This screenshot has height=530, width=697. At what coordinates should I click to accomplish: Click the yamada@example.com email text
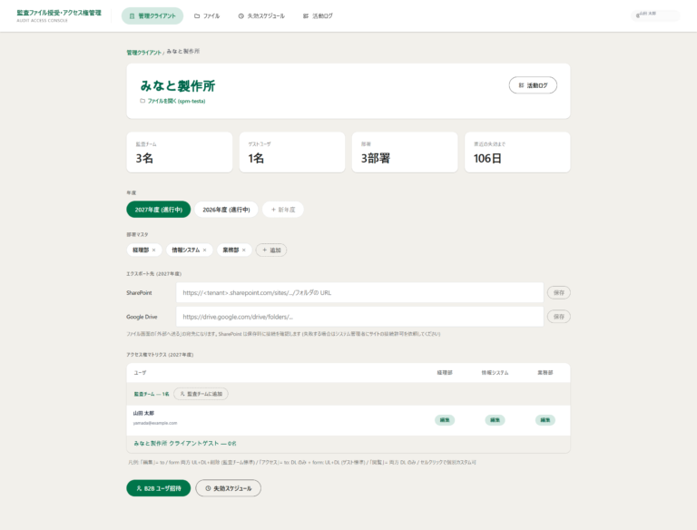tap(155, 423)
